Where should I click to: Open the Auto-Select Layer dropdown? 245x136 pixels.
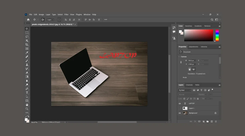(x=50, y=20)
